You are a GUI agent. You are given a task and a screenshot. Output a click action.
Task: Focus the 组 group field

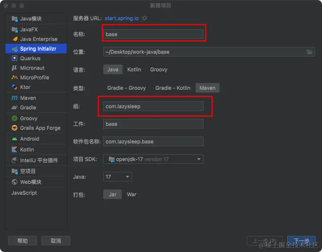[153, 106]
